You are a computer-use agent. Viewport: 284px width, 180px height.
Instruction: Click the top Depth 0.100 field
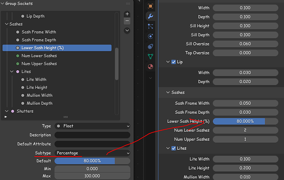click(245, 17)
